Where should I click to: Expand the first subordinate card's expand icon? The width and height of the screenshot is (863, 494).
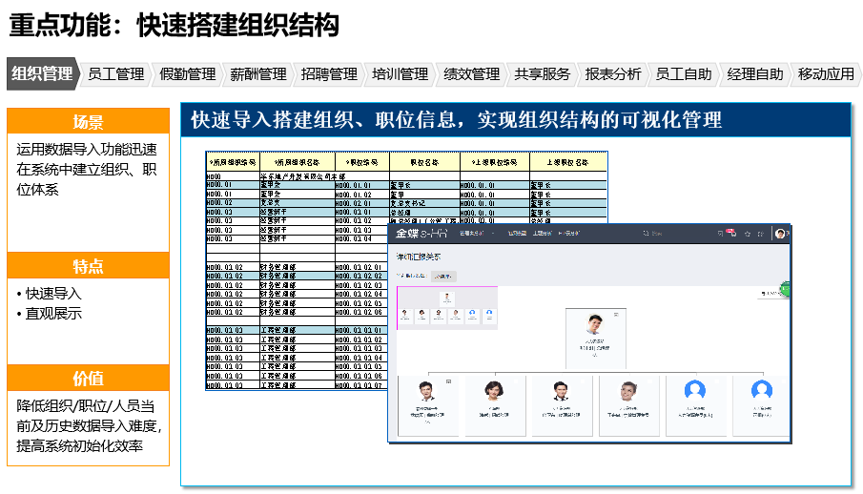[448, 381]
